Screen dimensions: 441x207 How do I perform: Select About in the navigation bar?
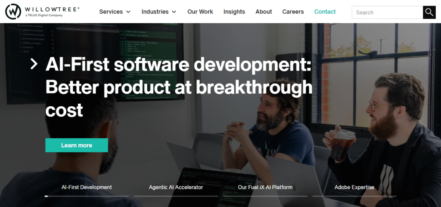264,12
